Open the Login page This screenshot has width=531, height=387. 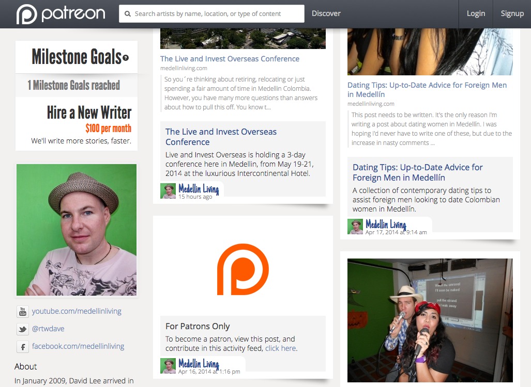[x=476, y=13]
